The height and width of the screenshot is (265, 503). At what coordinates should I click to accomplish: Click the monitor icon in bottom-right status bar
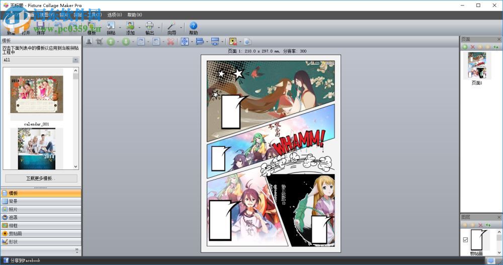(490, 260)
